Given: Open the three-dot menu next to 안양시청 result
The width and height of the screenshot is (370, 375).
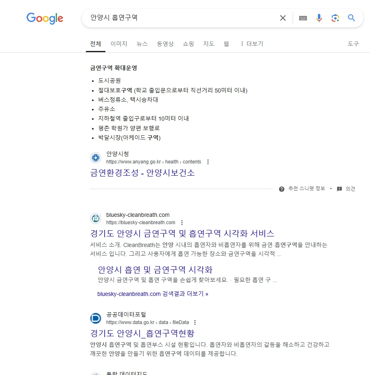Looking at the screenshot, I should (x=208, y=161).
